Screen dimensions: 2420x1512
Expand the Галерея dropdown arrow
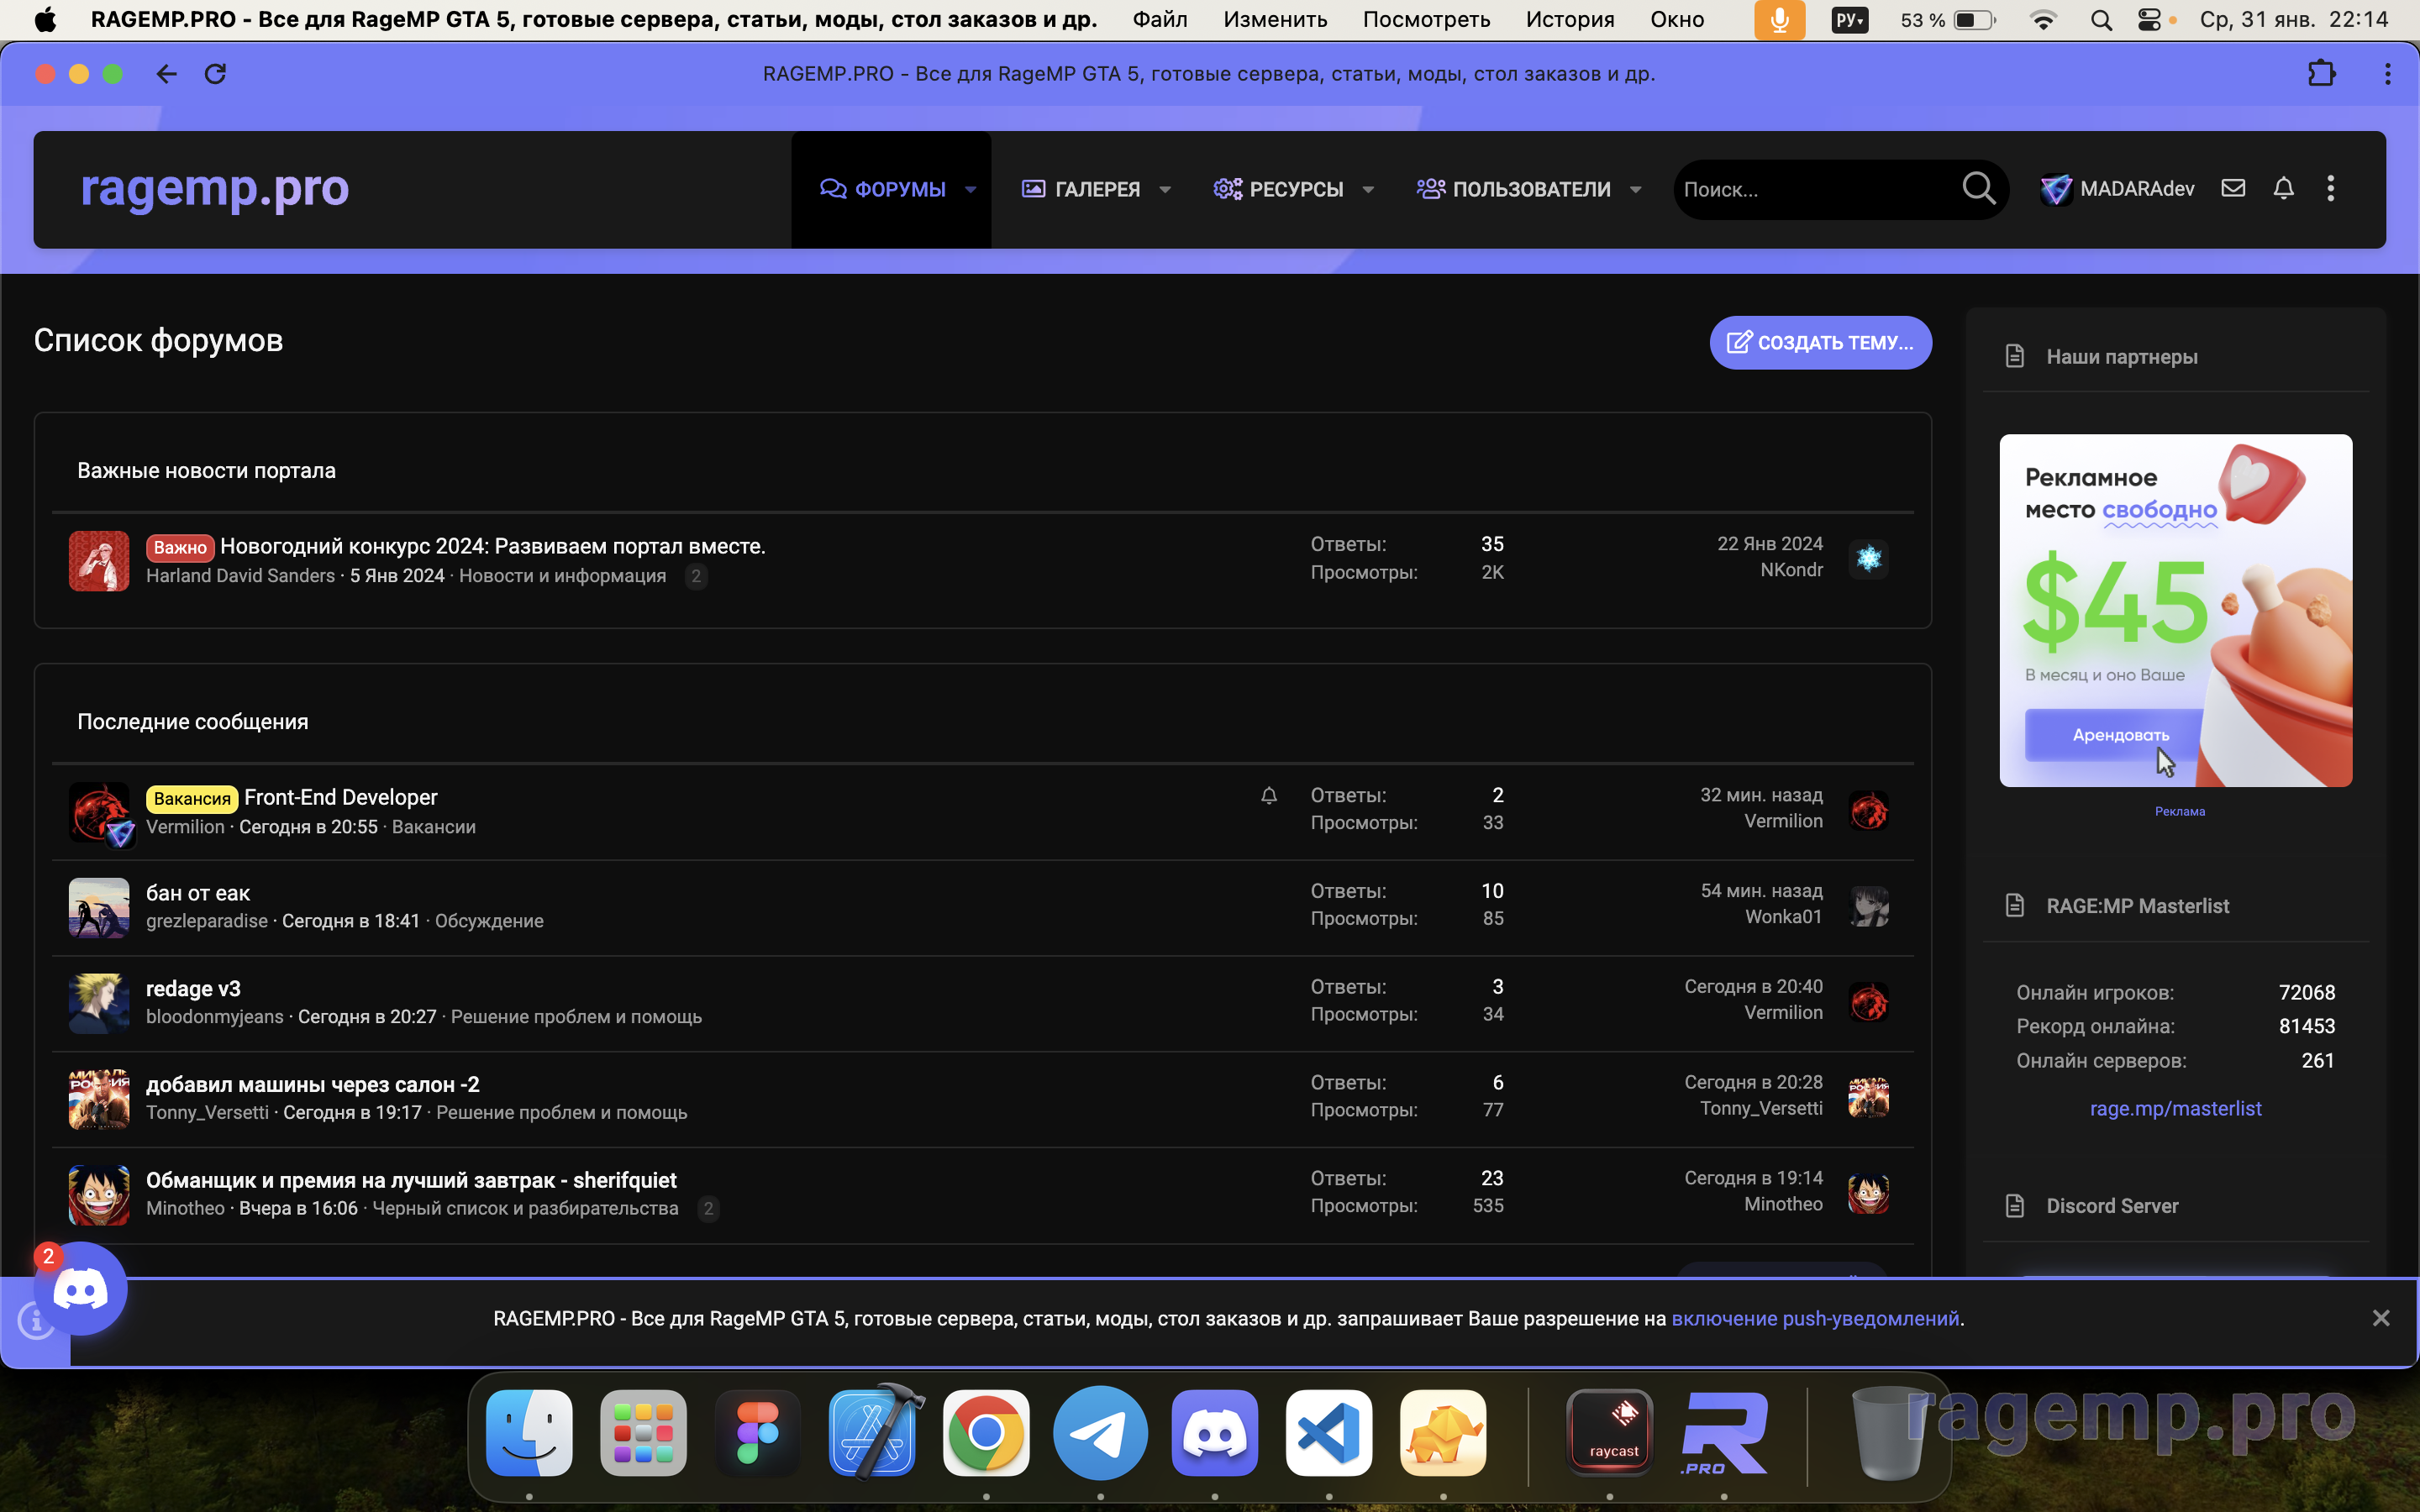click(1165, 189)
